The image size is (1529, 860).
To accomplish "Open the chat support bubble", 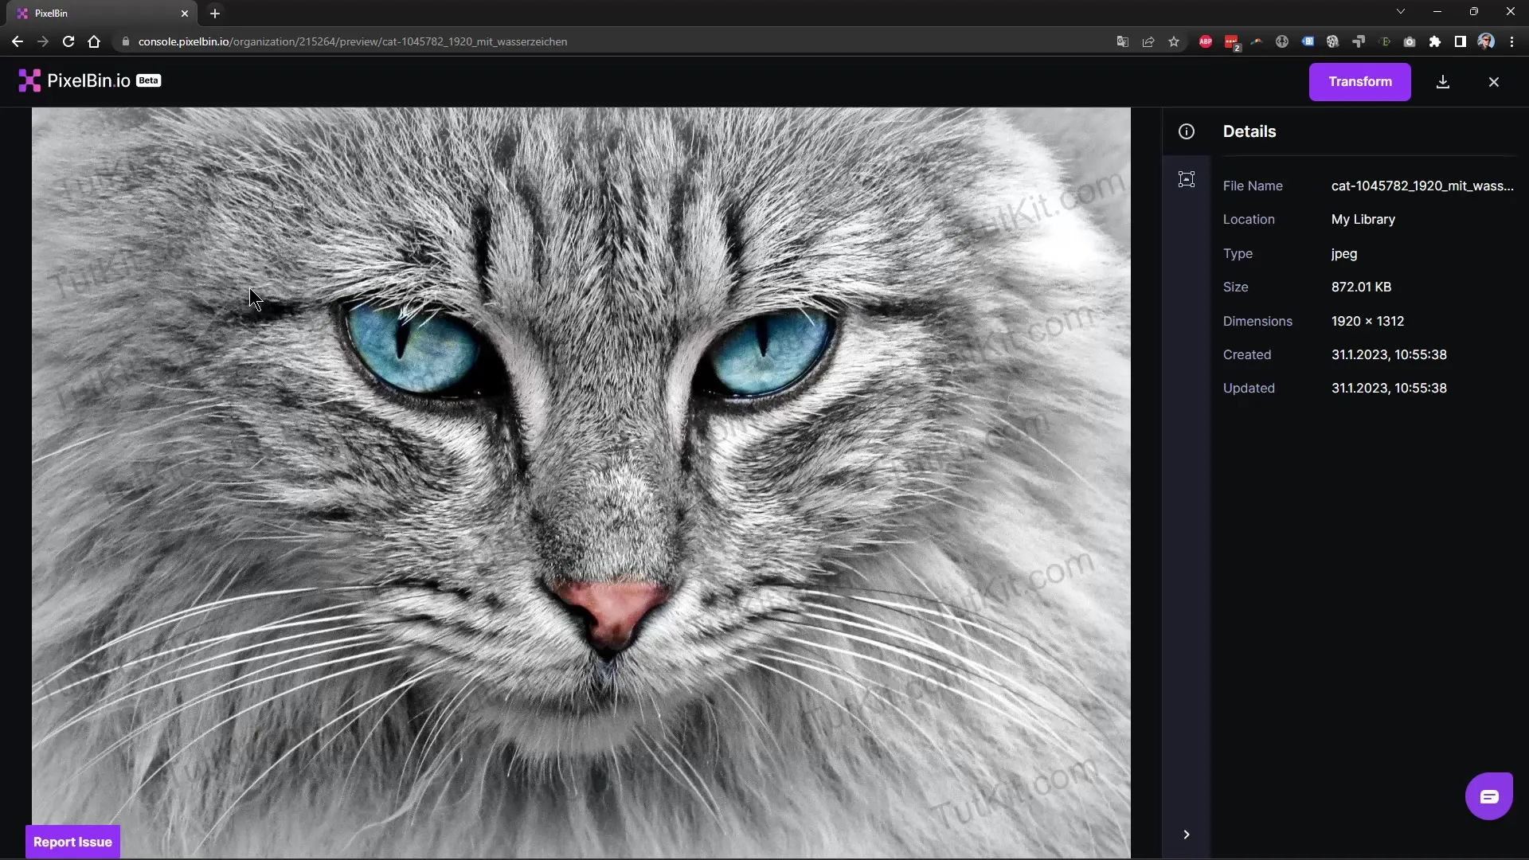I will [x=1489, y=796].
